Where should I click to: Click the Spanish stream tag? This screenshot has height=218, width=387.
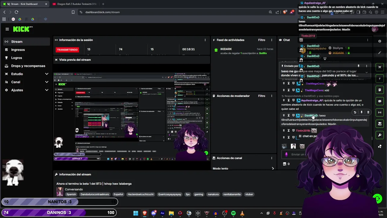click(x=71, y=194)
